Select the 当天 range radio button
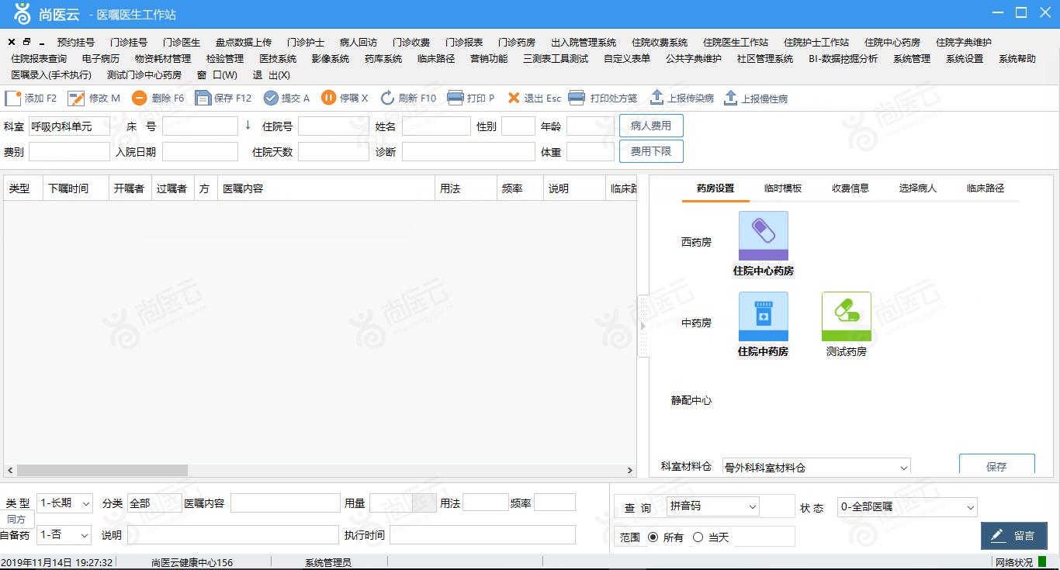 pos(698,537)
